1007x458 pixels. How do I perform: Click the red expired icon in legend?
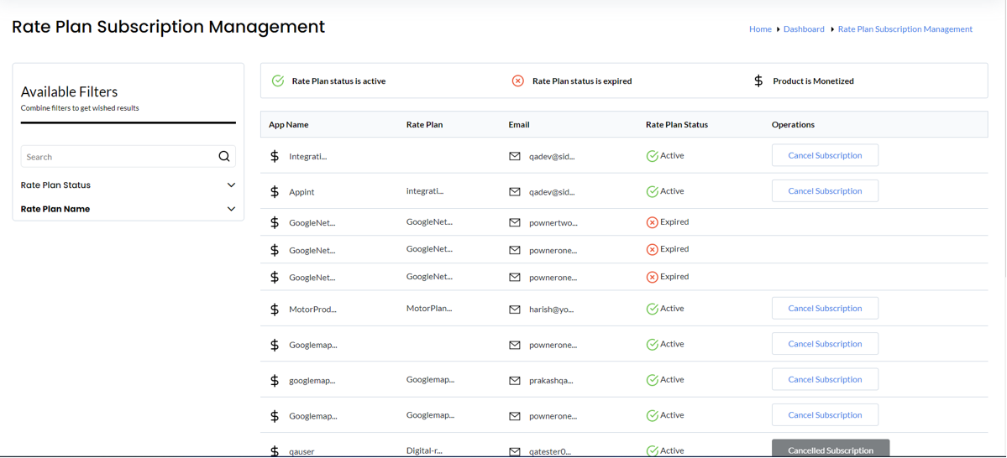click(517, 81)
